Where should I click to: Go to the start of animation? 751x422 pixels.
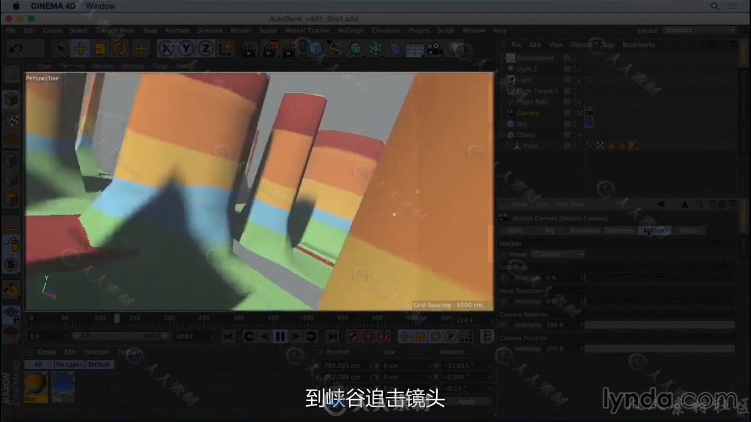pyautogui.click(x=229, y=336)
